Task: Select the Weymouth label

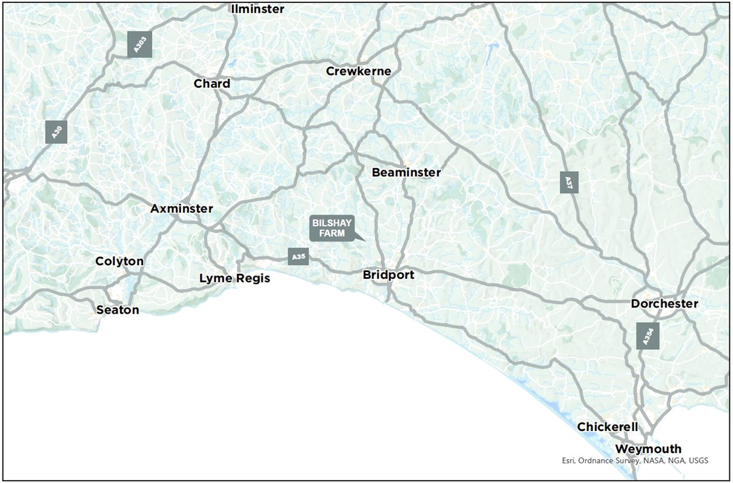Action: click(x=649, y=448)
